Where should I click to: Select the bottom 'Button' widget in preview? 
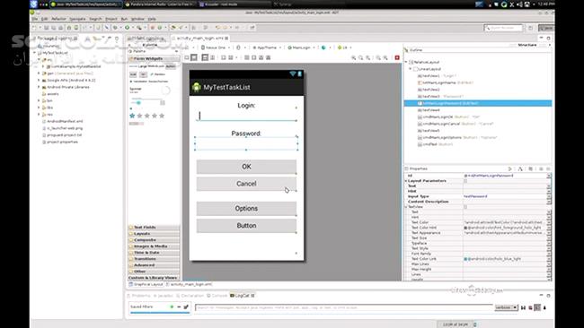[246, 226]
